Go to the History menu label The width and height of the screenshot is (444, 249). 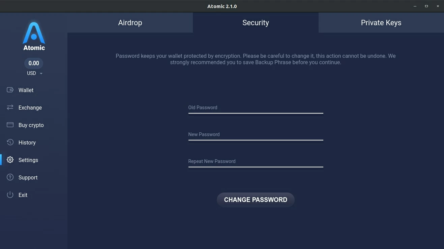pos(27,142)
